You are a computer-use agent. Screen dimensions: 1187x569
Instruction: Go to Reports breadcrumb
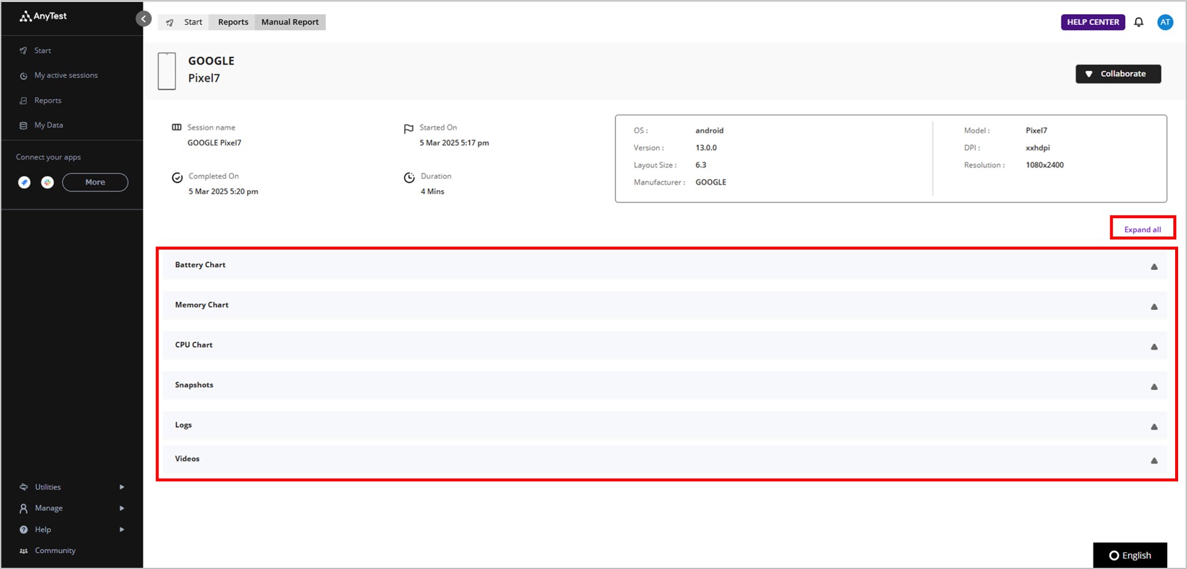233,22
